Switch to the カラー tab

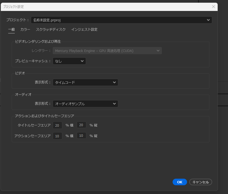(25, 30)
